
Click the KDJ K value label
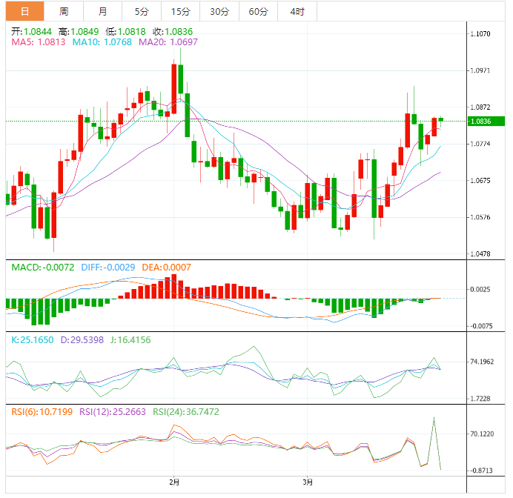coord(32,339)
